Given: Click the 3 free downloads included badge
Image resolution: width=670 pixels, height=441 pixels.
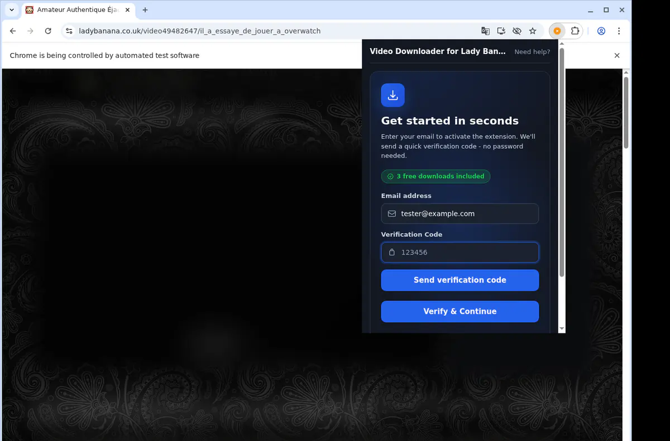Looking at the screenshot, I should click(435, 176).
